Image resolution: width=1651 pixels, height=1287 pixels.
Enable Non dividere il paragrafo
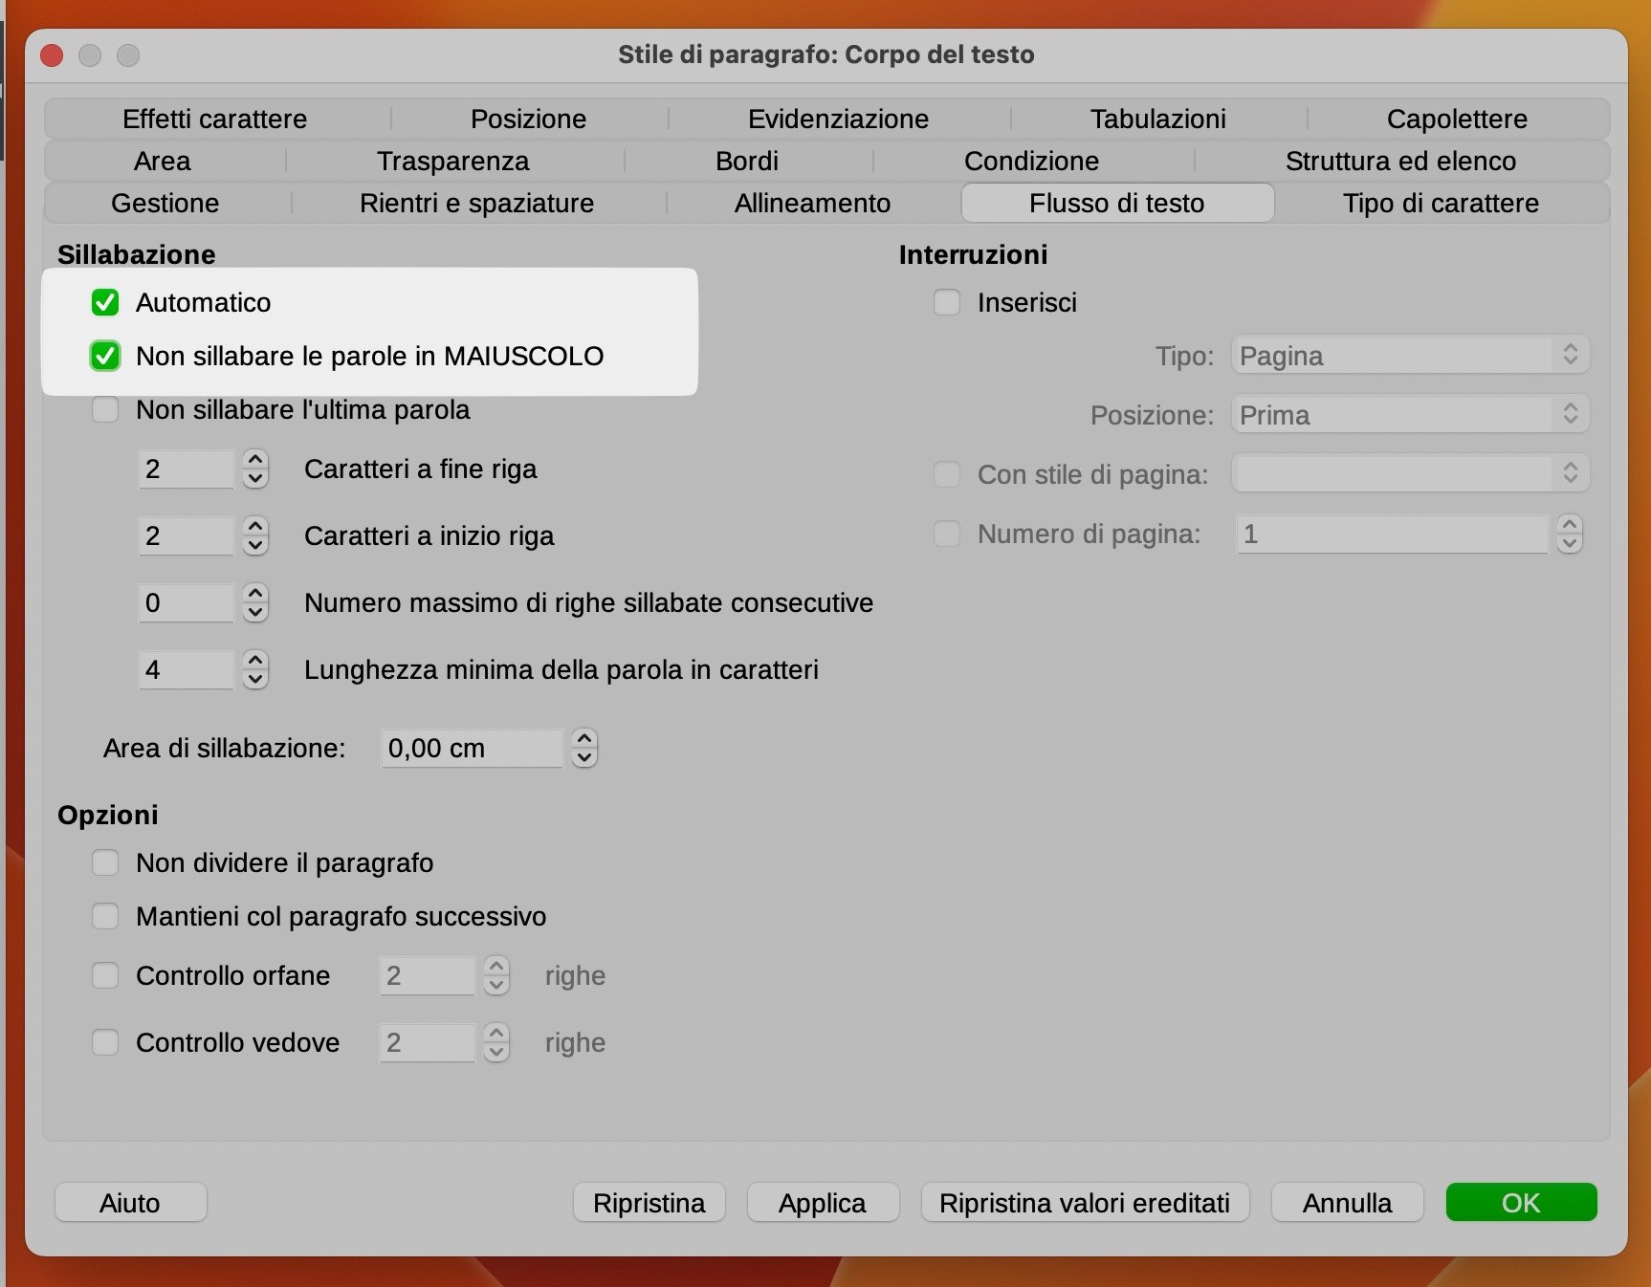point(105,862)
